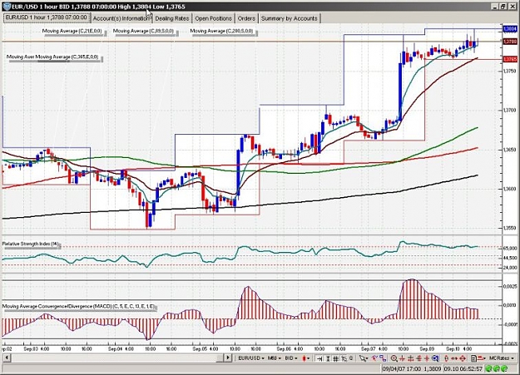Switch to Dealing Rates tab
Image resolution: width=520 pixels, height=375 pixels.
[171, 18]
